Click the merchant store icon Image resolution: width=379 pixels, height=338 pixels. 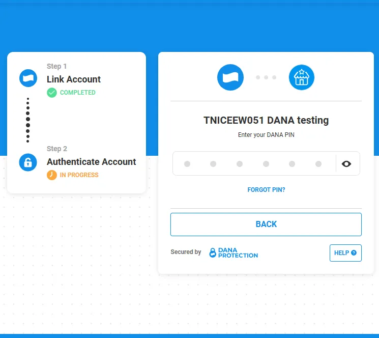pyautogui.click(x=301, y=77)
